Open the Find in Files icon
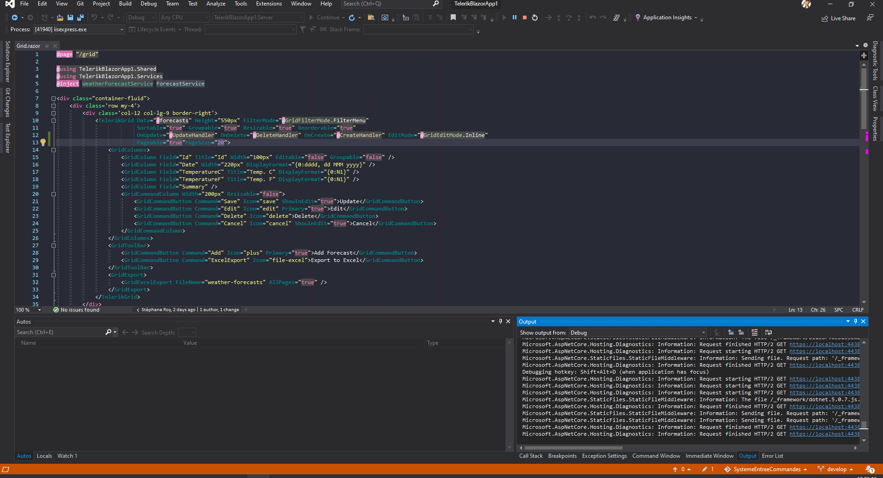Image resolution: width=883 pixels, height=478 pixels. click(371, 17)
